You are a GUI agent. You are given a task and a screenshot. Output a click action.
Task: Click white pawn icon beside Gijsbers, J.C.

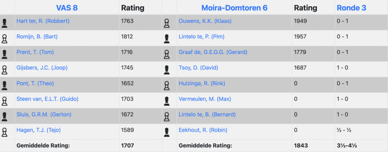pos(5,70)
